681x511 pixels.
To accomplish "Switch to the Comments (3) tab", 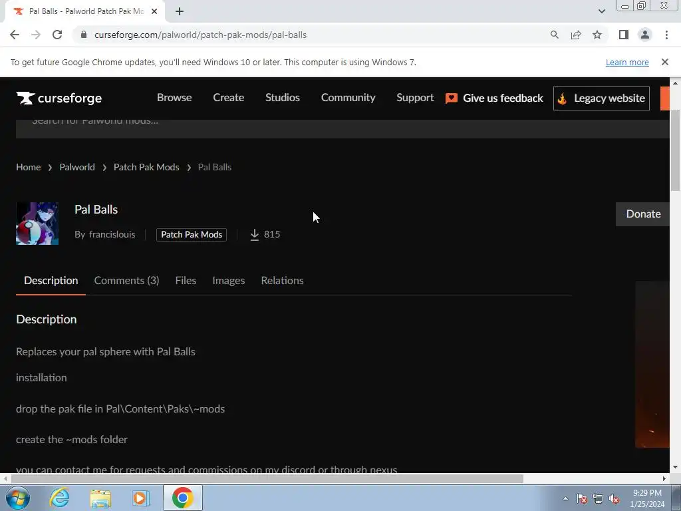I will coord(126,280).
